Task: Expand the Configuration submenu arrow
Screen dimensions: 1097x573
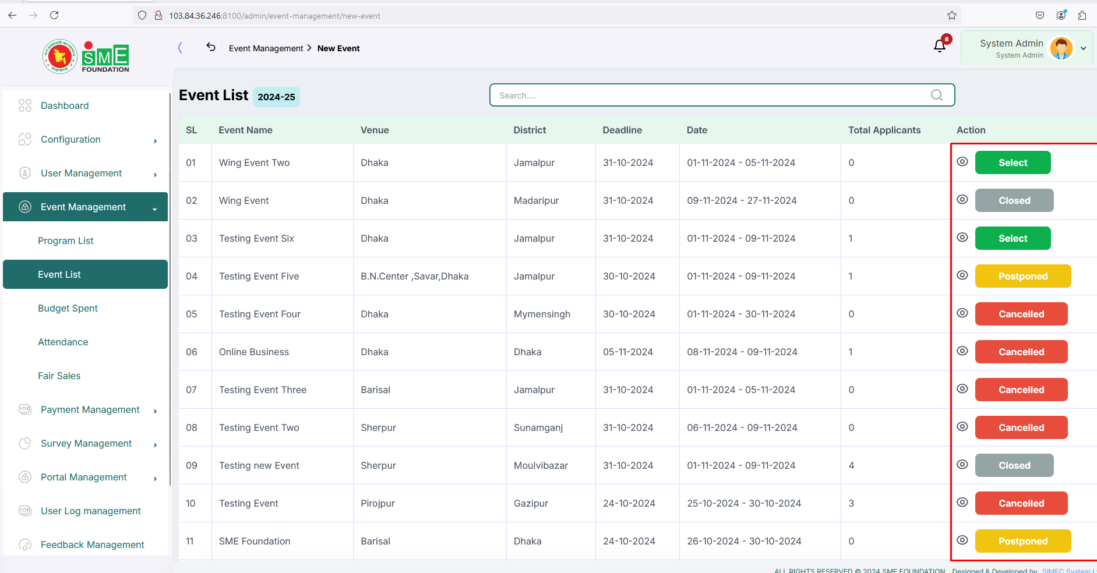Action: (155, 141)
